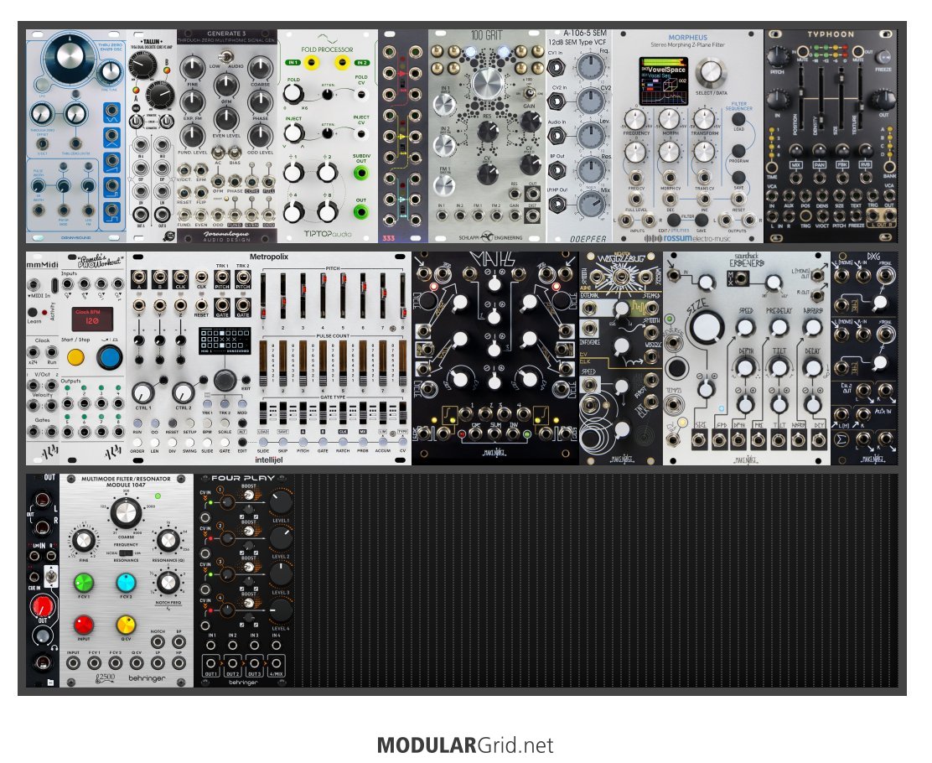Click Metropolix pitch slider 4

(323, 296)
